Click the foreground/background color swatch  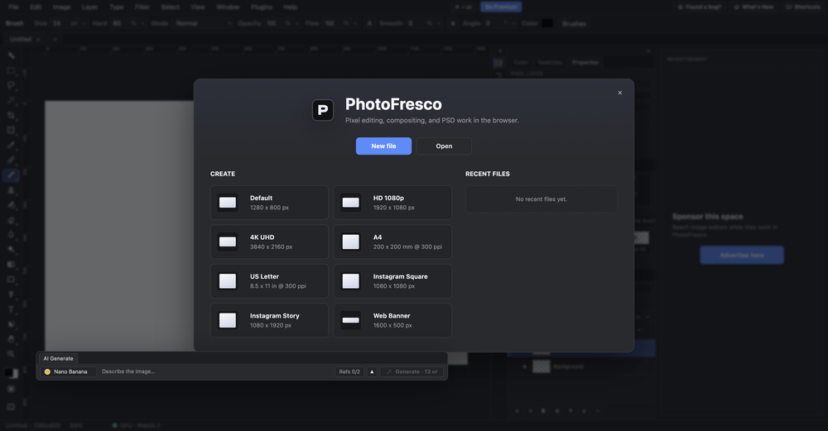[x=11, y=373]
